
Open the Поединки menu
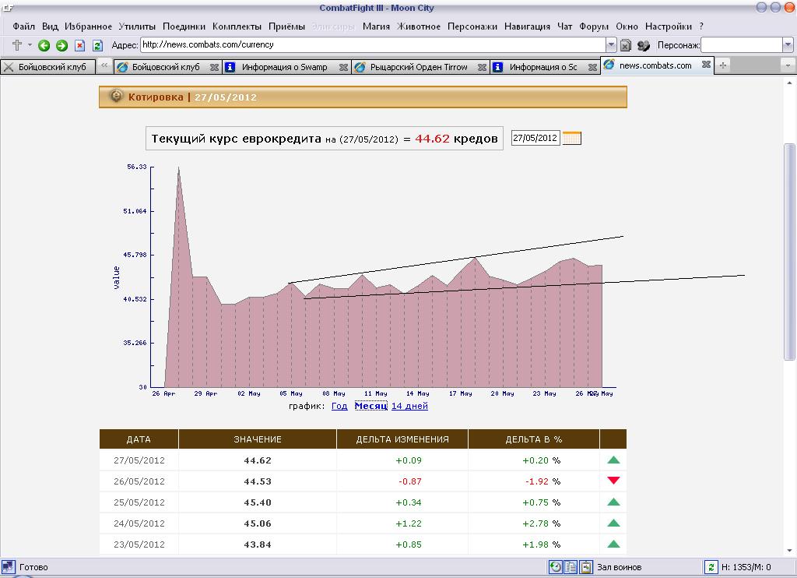coord(184,26)
